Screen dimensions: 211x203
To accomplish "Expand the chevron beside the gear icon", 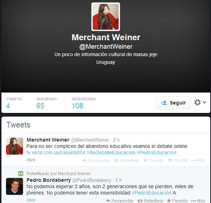I will tap(205, 102).
